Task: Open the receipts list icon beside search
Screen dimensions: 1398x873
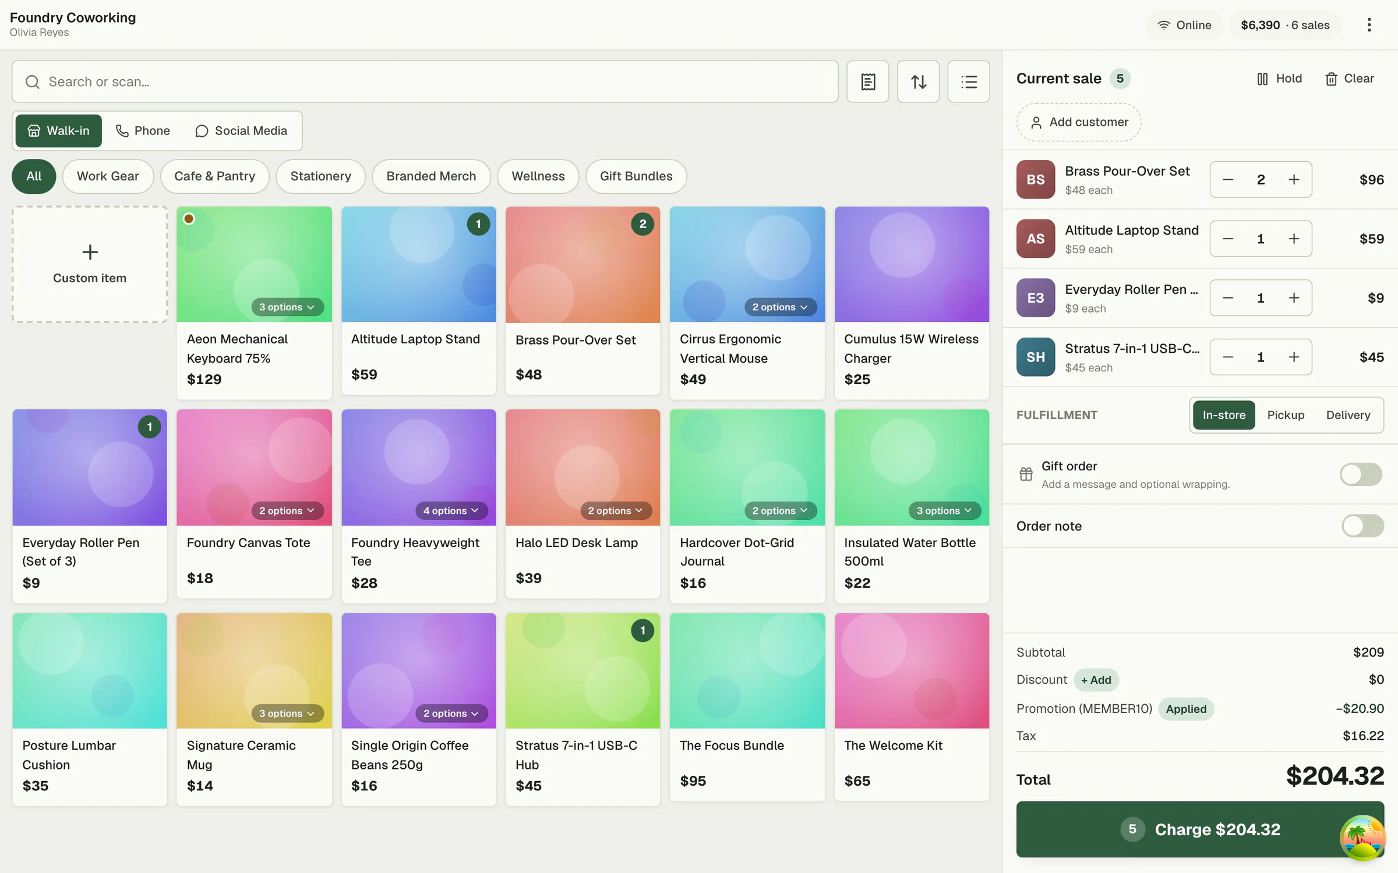Action: (x=867, y=81)
